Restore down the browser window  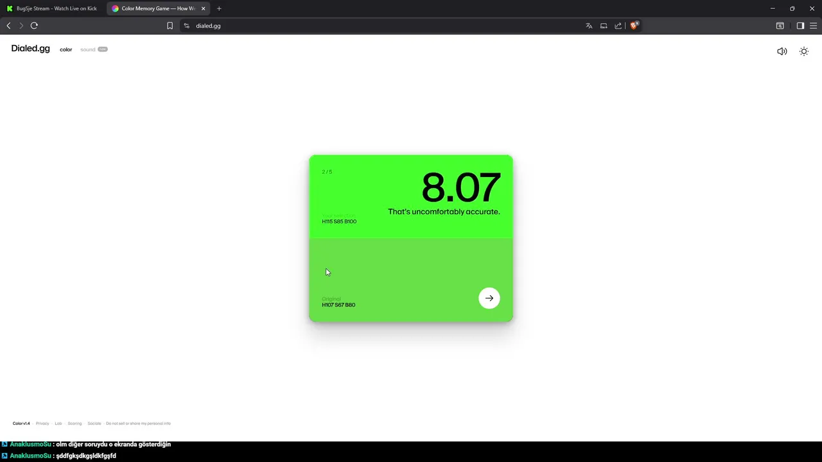tap(792, 8)
